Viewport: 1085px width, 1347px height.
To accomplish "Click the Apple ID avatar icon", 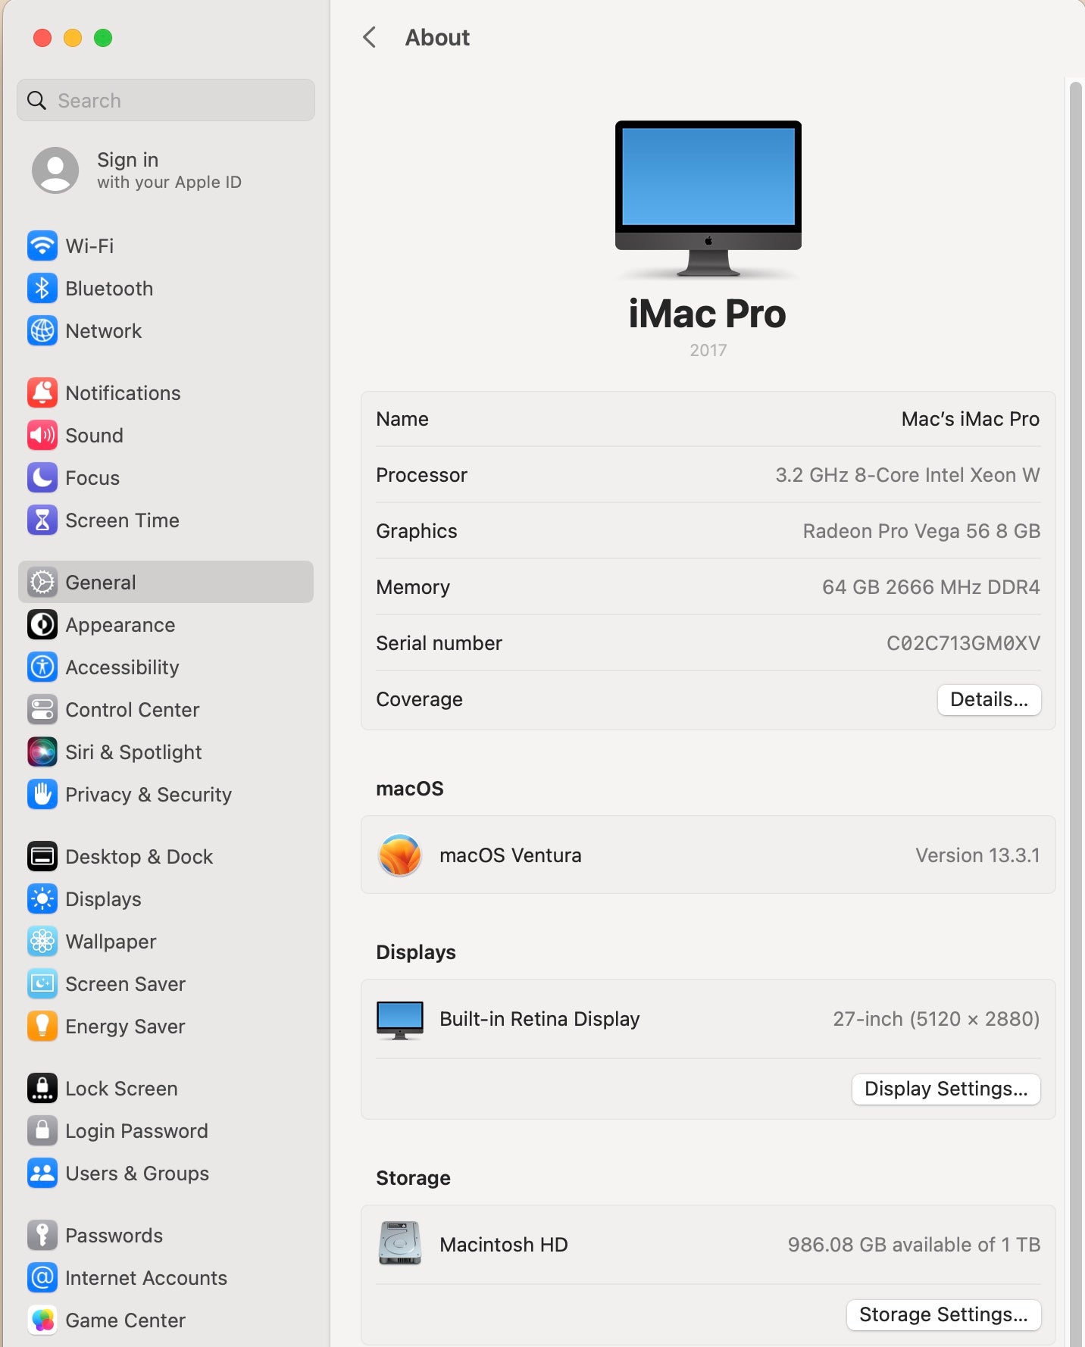I will [55, 170].
